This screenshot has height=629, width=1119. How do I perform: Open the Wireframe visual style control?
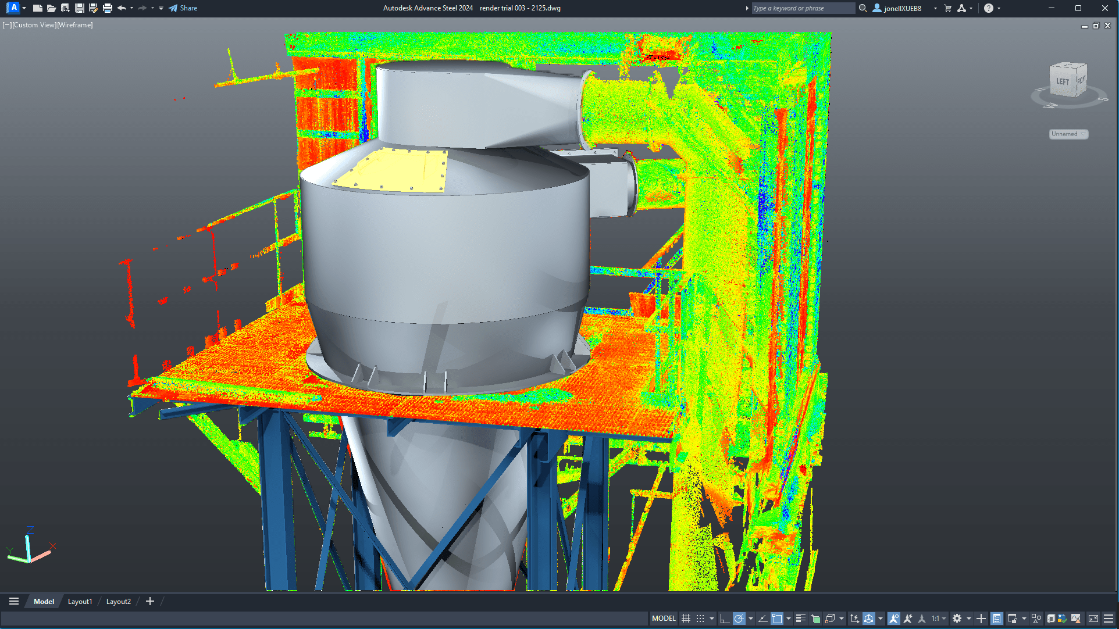coord(75,25)
